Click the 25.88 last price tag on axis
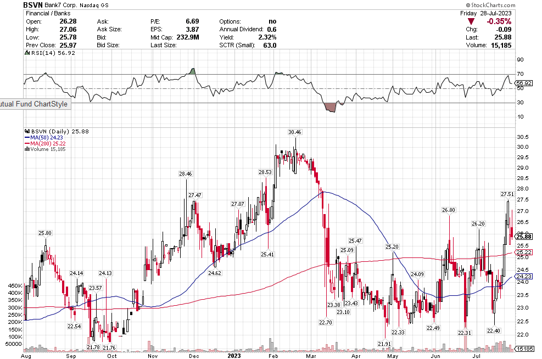The height and width of the screenshot is (359, 542). click(x=524, y=237)
